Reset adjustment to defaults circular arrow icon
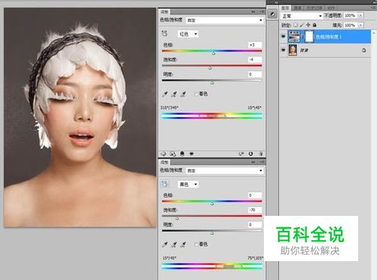The height and width of the screenshot is (280, 377). coord(250,153)
